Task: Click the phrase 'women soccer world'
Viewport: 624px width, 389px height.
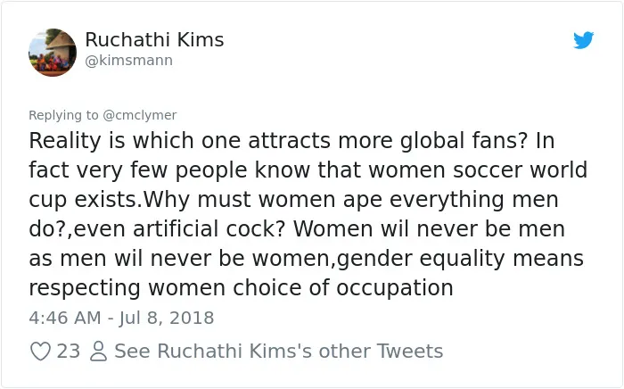Action: (x=478, y=170)
